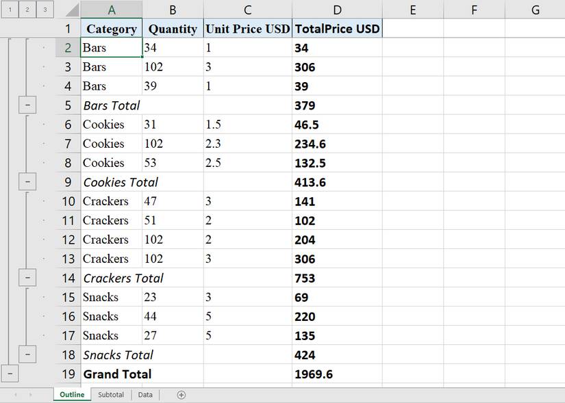The image size is (565, 403).
Task: Collapse the Snacks Total group
Action: point(27,354)
